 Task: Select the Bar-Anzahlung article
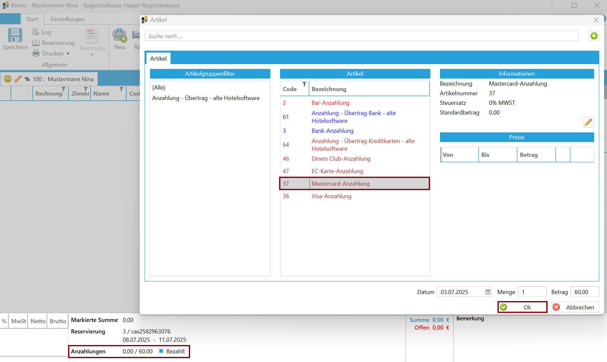[x=355, y=103]
